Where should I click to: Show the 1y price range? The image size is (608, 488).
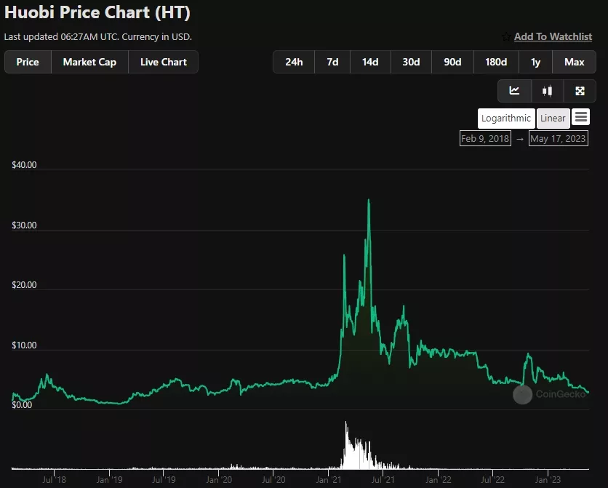click(536, 62)
